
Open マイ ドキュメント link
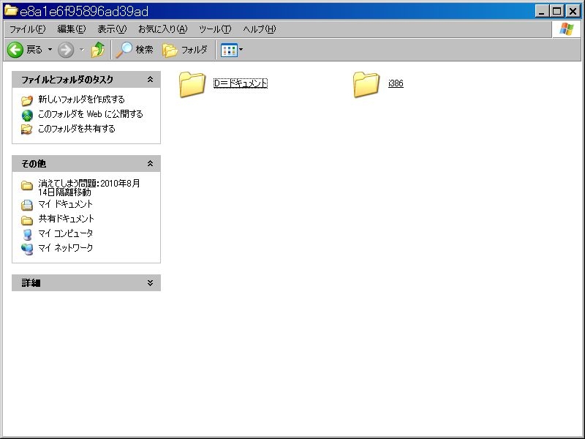[65, 204]
